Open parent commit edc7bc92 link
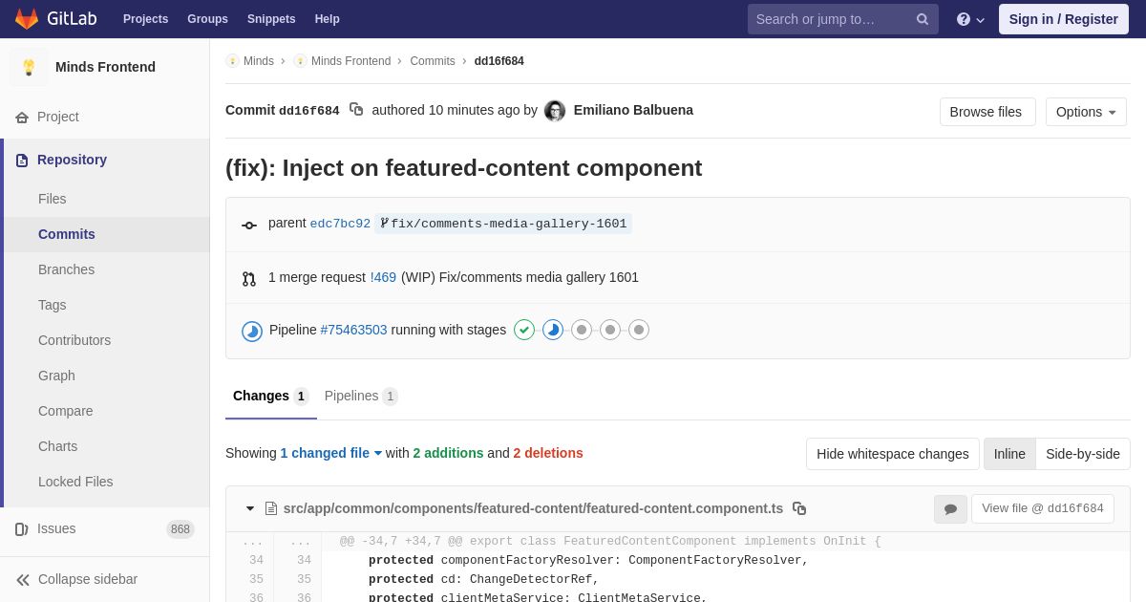The height and width of the screenshot is (602, 1146). point(340,224)
